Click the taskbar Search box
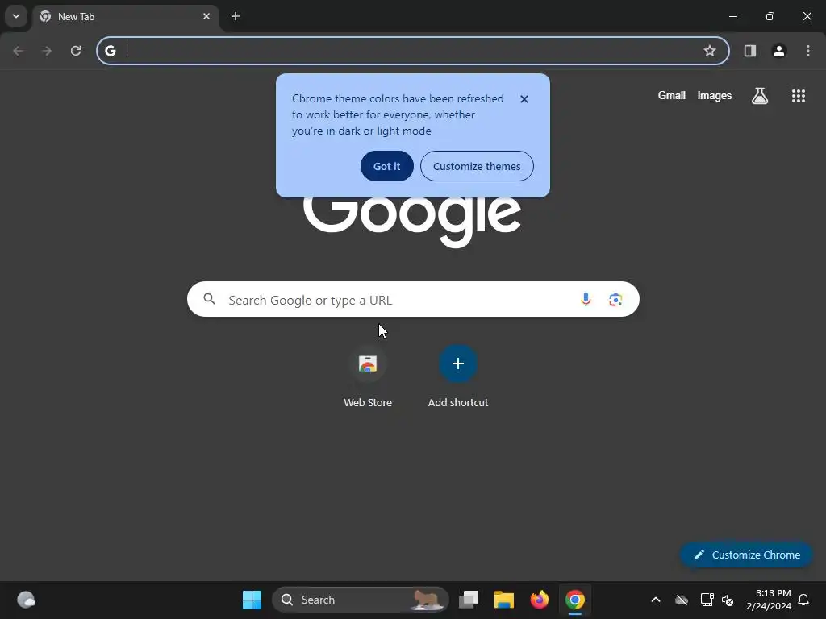The width and height of the screenshot is (826, 619). 361,600
